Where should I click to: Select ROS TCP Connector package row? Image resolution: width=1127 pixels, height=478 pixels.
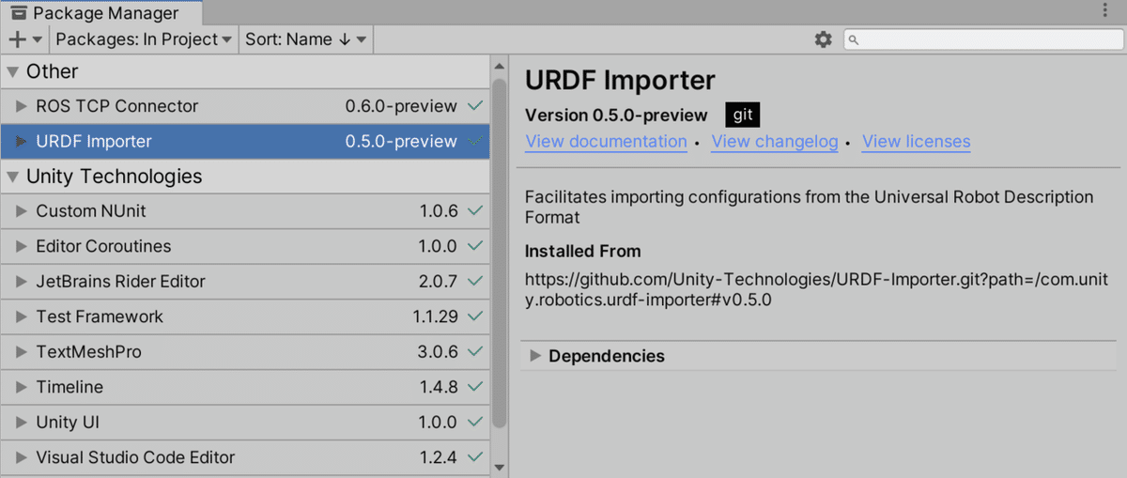(245, 106)
